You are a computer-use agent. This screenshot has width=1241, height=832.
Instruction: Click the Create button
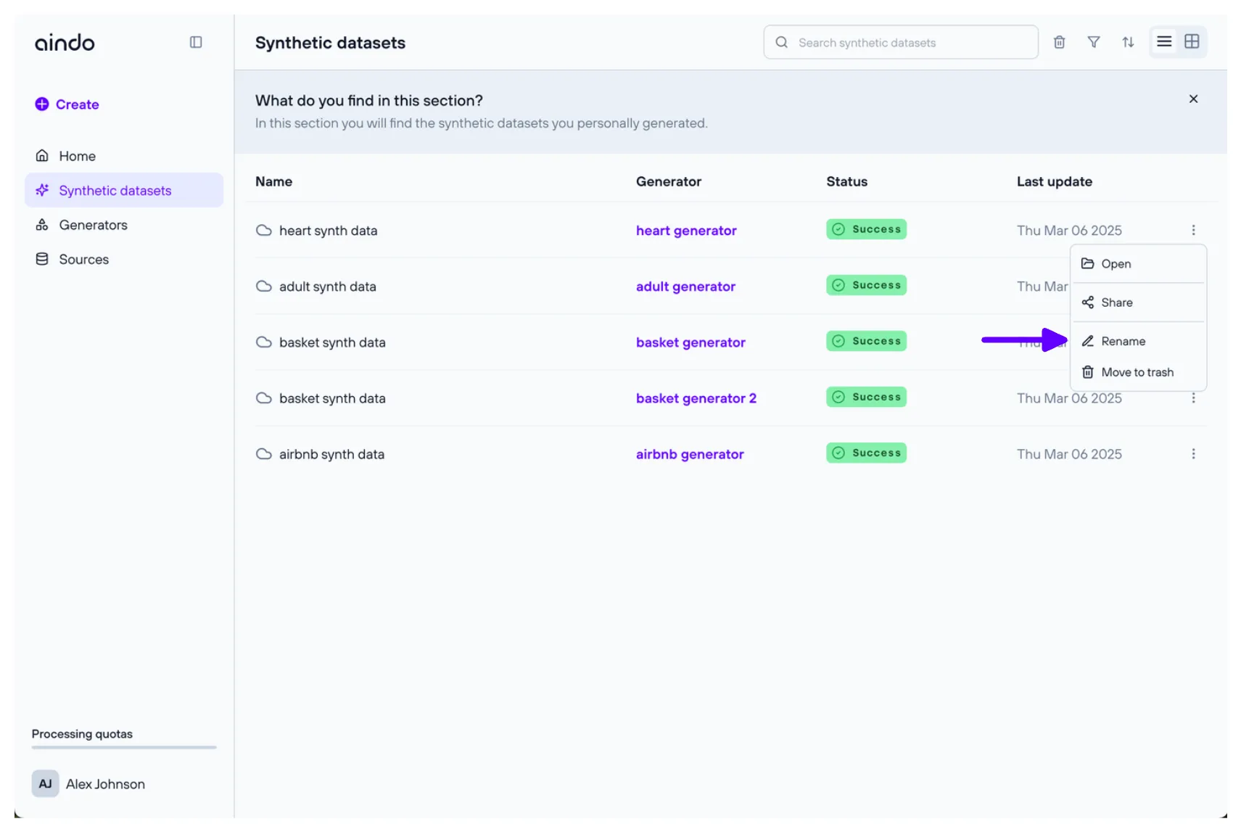67,104
